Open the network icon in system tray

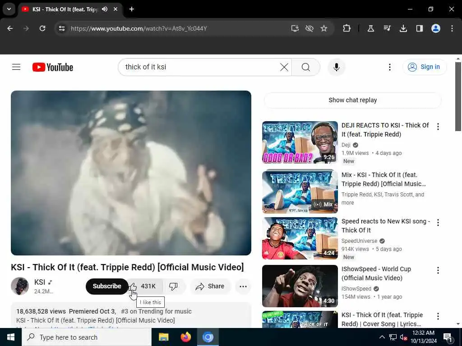[393, 337]
